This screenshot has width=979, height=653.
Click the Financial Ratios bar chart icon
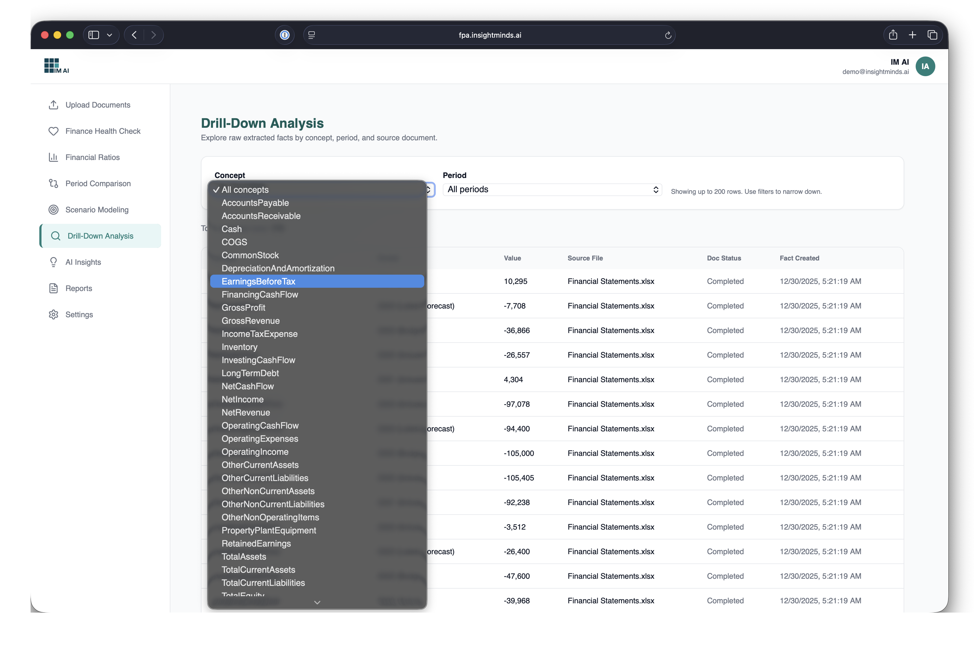click(x=53, y=158)
